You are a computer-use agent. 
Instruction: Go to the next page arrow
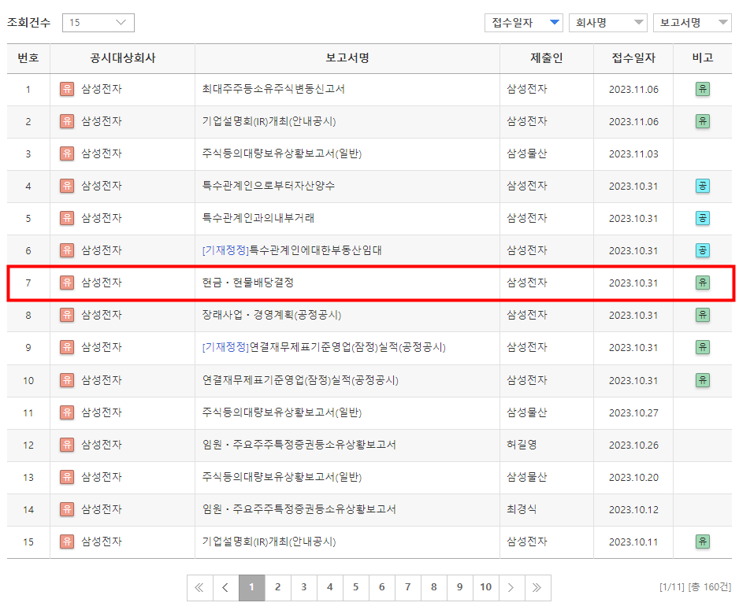(x=512, y=587)
